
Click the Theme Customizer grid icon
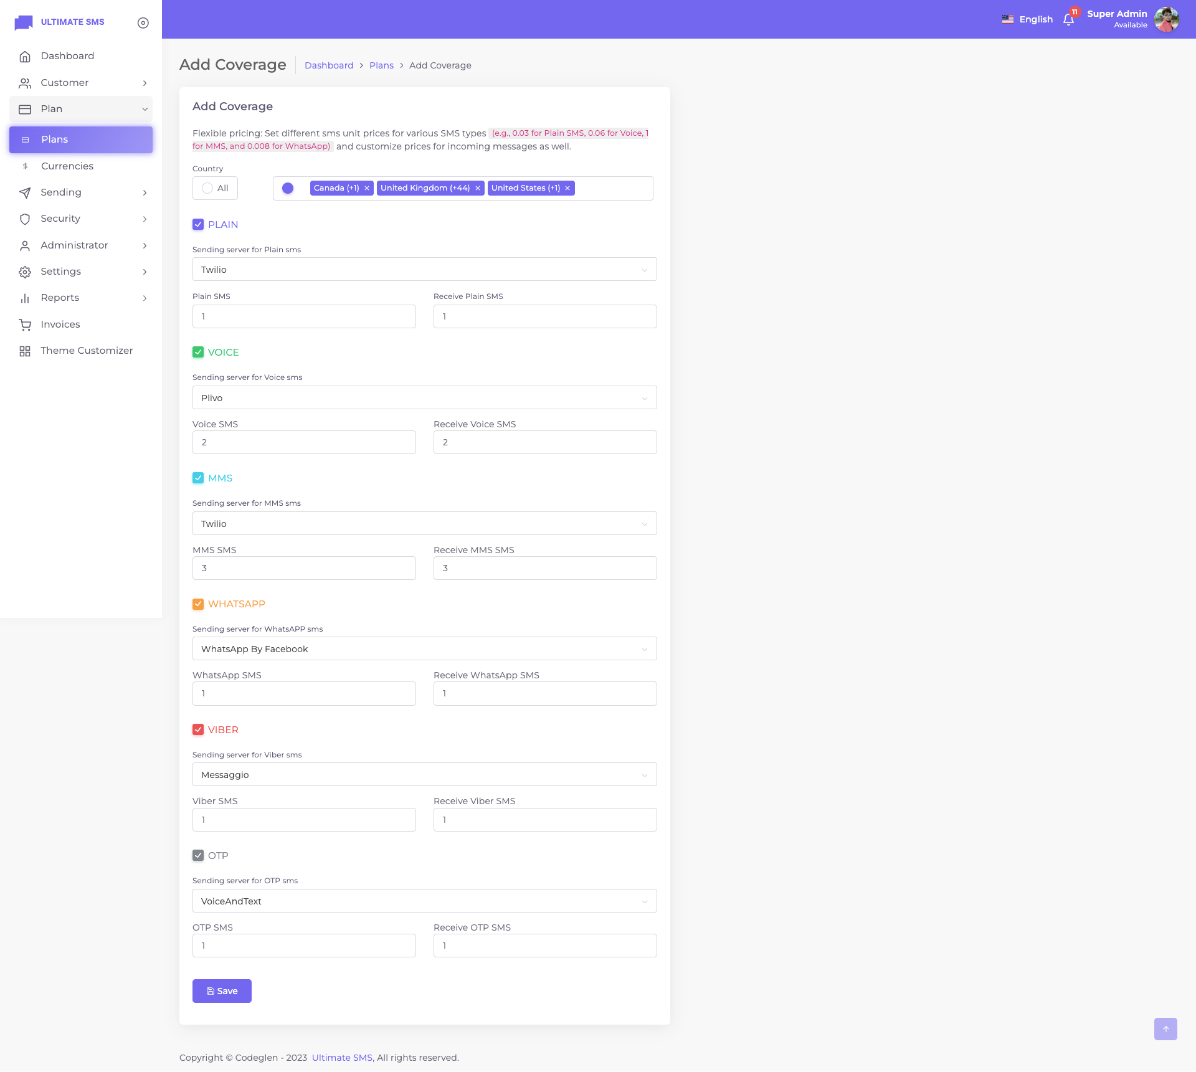pos(25,351)
